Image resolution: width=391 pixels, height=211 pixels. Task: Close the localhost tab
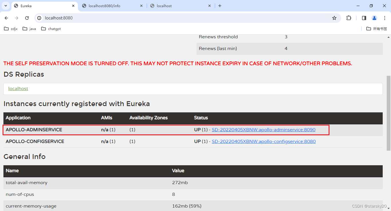tap(210, 6)
